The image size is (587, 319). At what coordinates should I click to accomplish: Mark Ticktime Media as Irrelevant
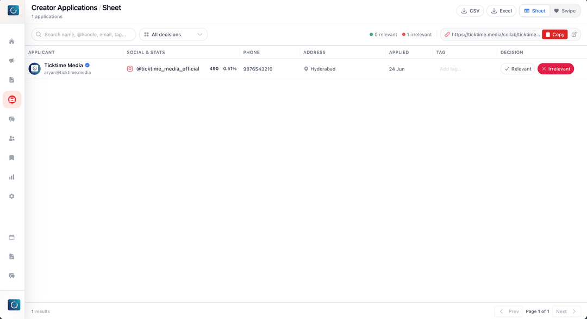click(x=555, y=69)
